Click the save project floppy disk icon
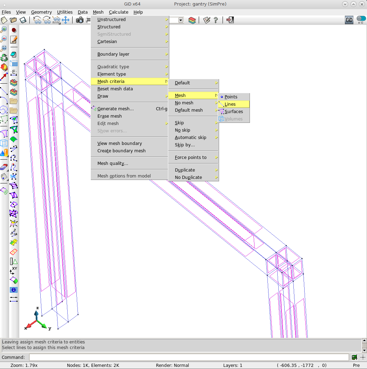Viewport: 367px width, 369px height. [x=23, y=20]
